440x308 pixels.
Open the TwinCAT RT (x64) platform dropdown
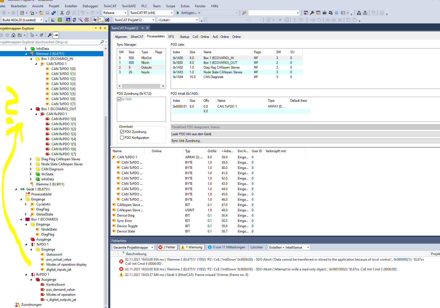coord(172,13)
